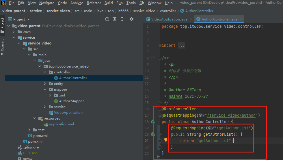Image resolution: width=283 pixels, height=160 pixels.
Task: Open the Tools menu
Action: pos(131,3)
